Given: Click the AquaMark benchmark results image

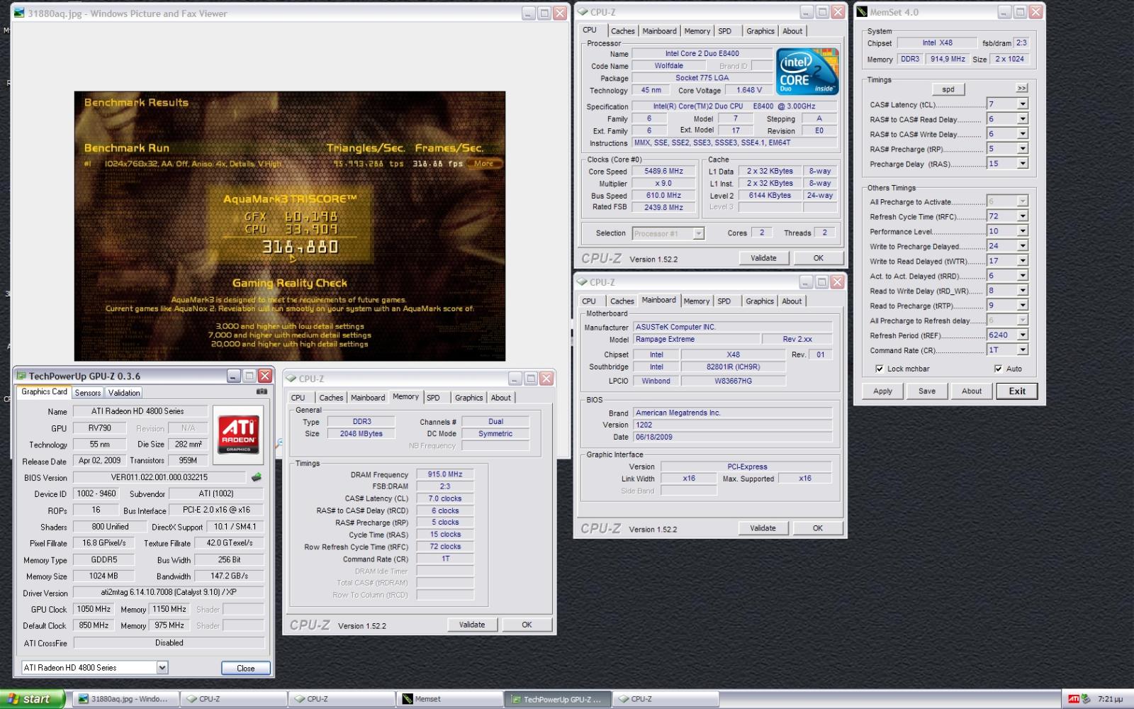Looking at the screenshot, I should [x=290, y=226].
